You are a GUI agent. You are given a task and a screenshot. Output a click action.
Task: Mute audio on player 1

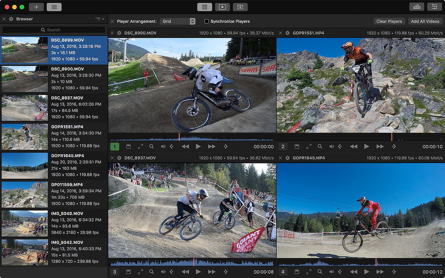163,146
